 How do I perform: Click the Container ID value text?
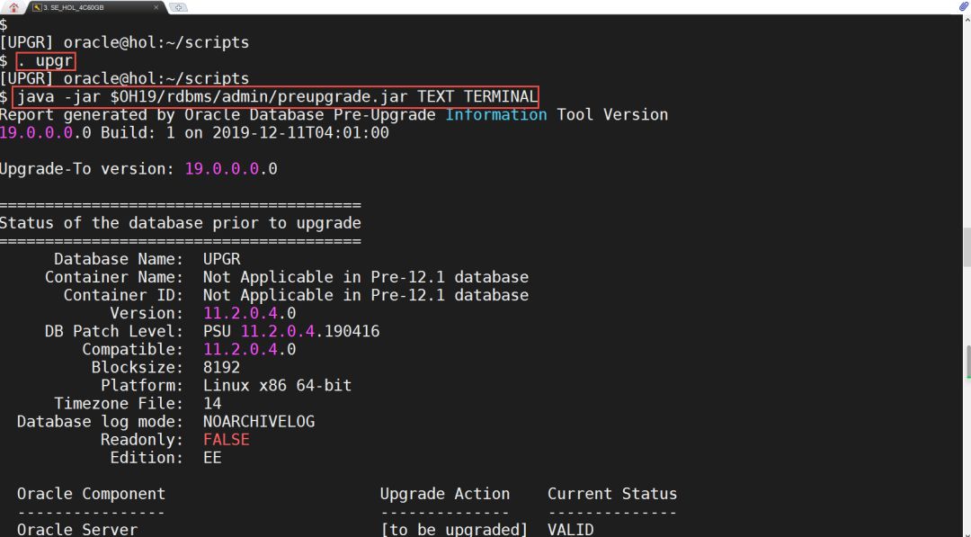coord(366,295)
